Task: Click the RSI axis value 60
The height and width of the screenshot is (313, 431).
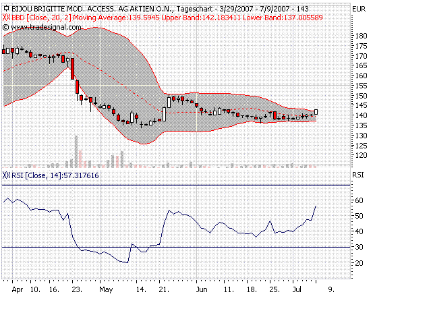Action: (x=359, y=200)
